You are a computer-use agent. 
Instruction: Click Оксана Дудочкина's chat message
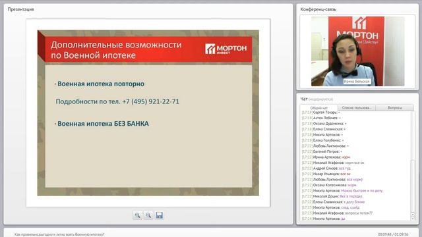[324, 124]
